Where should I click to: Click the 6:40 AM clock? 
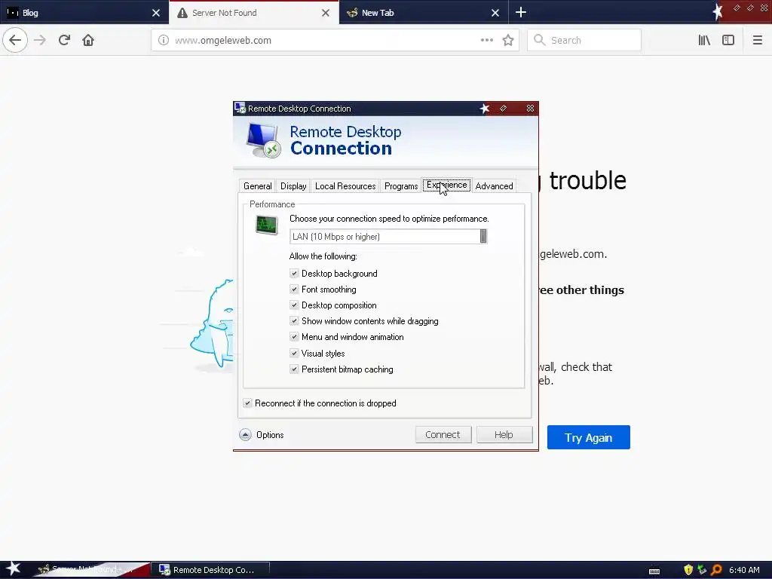[744, 570]
